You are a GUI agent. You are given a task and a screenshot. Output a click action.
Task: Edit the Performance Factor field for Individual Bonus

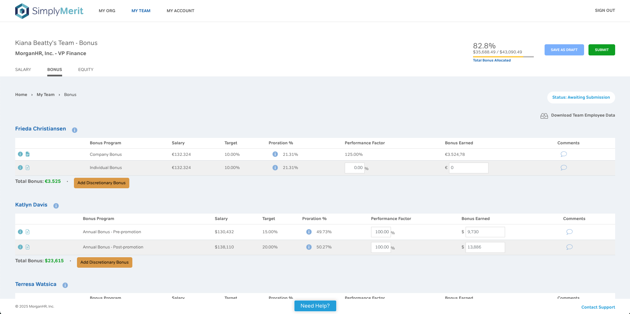click(354, 167)
